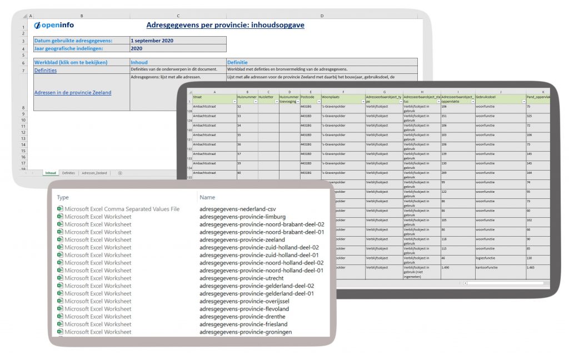Click the openinfo logo in the worksheet
The image size is (569, 355).
54,25
